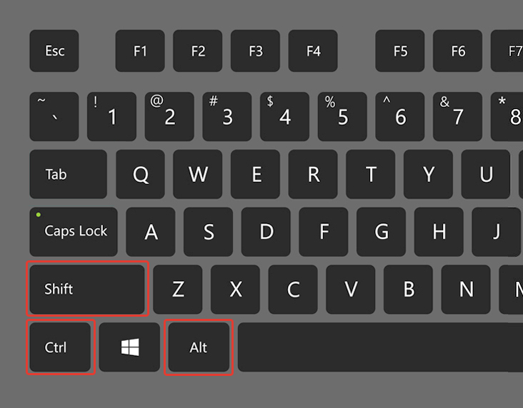Click the highlighted Alt key
Viewport: 523px width, 408px height.
click(x=199, y=347)
